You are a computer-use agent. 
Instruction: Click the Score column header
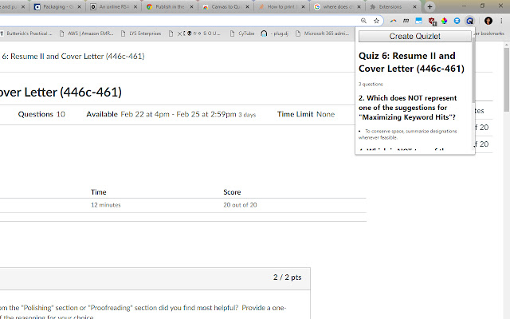[232, 192]
